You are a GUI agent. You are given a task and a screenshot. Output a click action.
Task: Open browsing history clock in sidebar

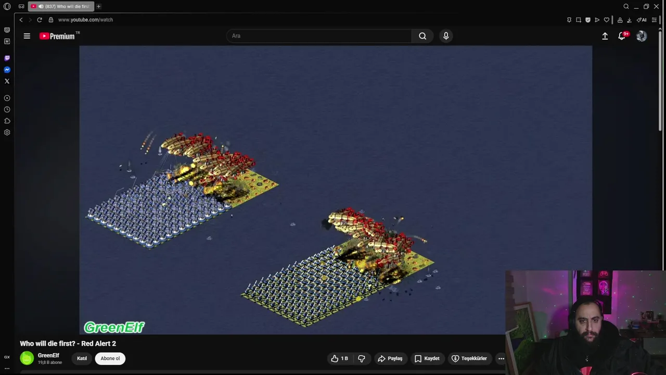7,109
